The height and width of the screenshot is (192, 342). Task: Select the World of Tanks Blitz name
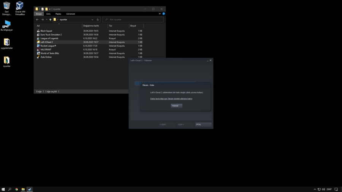point(50,53)
